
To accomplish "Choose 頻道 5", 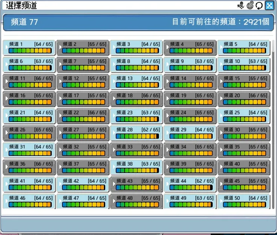I will coord(244,48).
